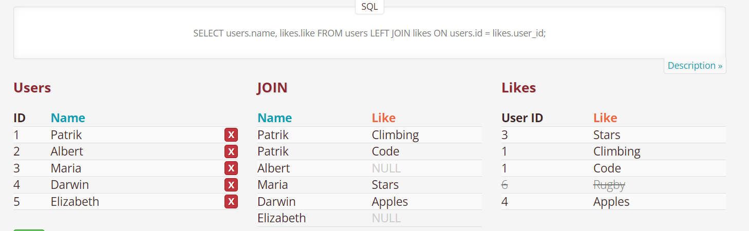The width and height of the screenshot is (749, 231).
Task: Click the green button below Users table
Action: 29,230
